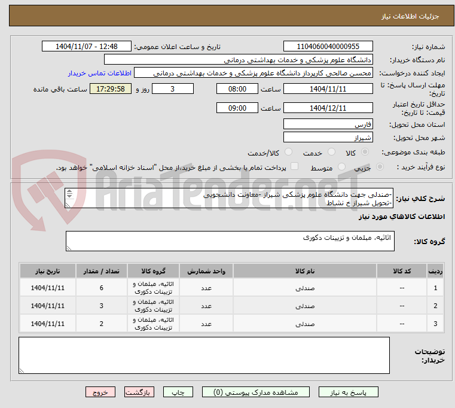Click unit عدد in row 2
Screen dimensions: 455x408
pyautogui.click(x=206, y=306)
